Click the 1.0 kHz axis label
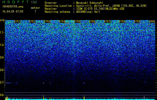Screen dimensions: 157x100 (2, 45)
